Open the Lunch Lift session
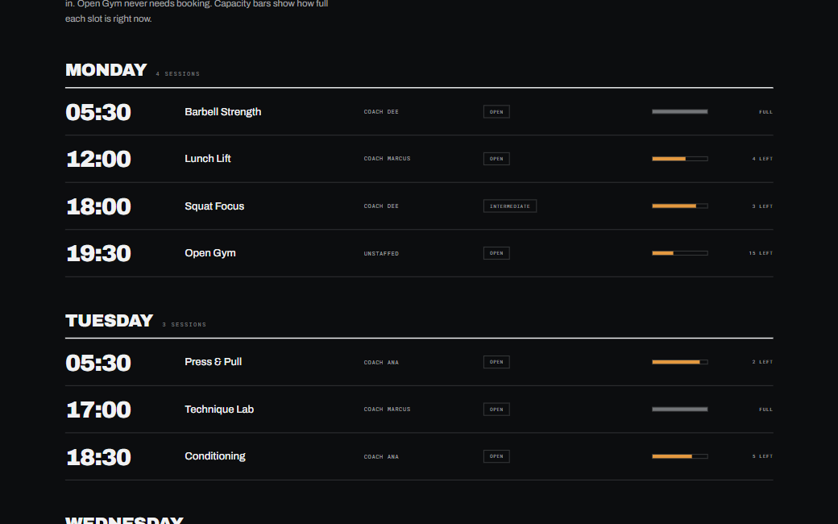Viewport: 838px width, 524px height. point(208,159)
